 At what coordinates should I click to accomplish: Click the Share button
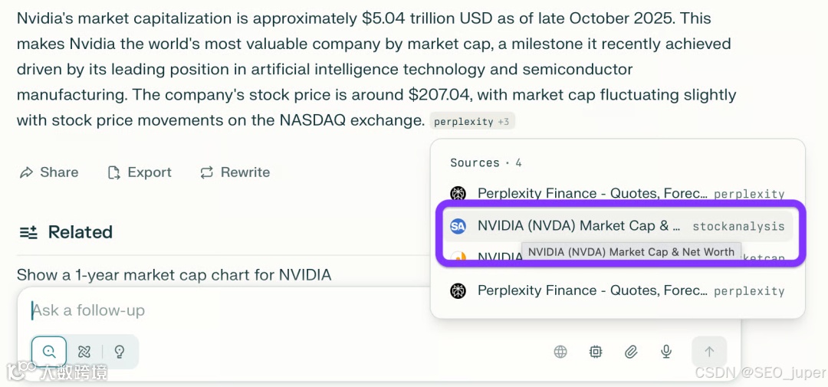tap(49, 172)
